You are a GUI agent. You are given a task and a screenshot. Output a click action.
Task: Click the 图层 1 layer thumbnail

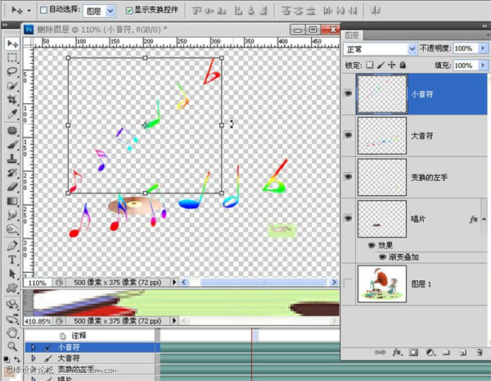(x=382, y=283)
